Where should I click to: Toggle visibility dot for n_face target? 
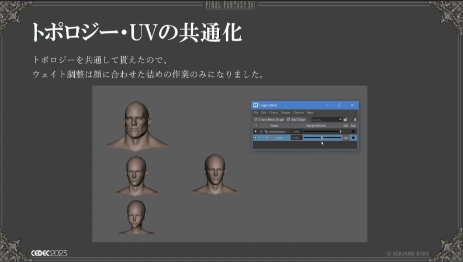coord(256,138)
